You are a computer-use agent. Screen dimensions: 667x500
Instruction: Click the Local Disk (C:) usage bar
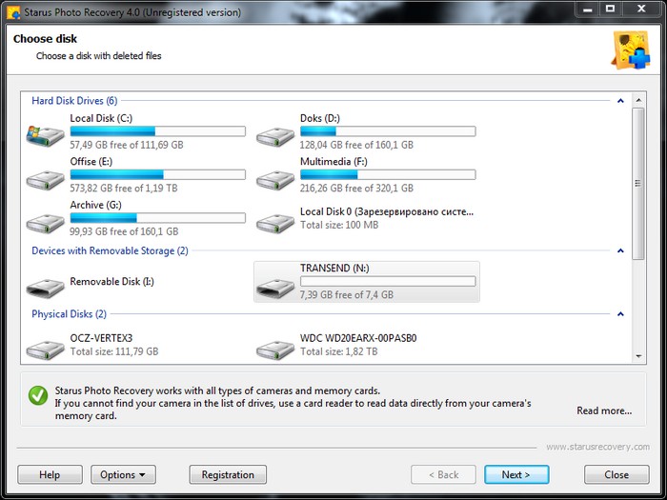click(158, 131)
